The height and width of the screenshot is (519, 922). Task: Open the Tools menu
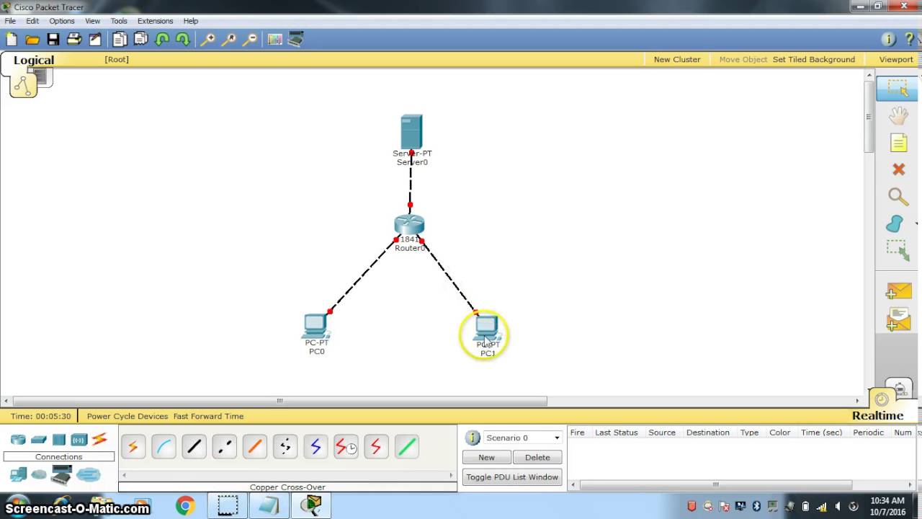click(119, 21)
